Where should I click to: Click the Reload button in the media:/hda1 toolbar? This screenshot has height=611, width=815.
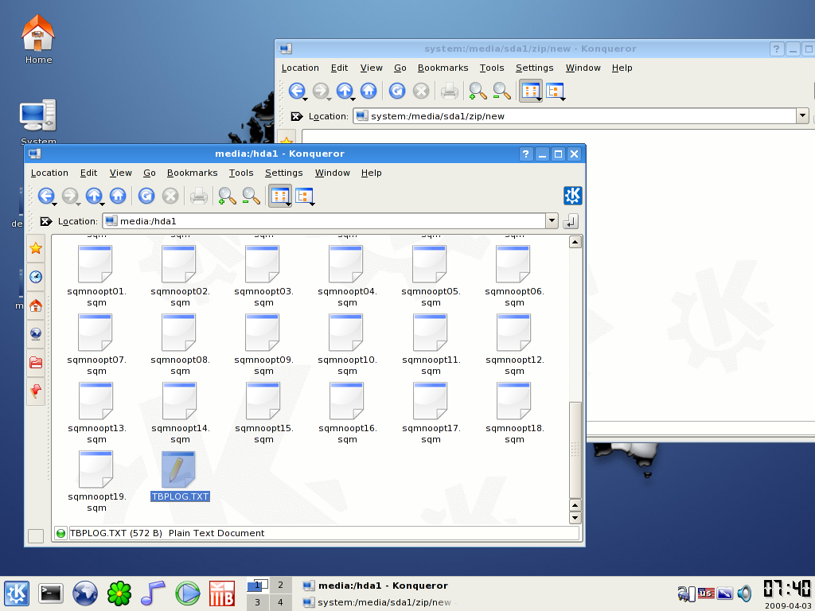click(146, 196)
